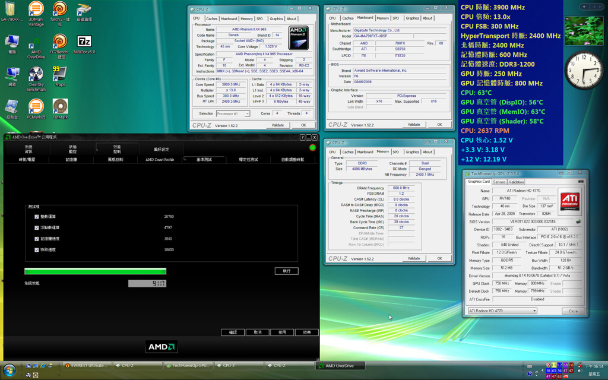Click the Close button in GPU-Z
608x380 pixels.
click(573, 311)
